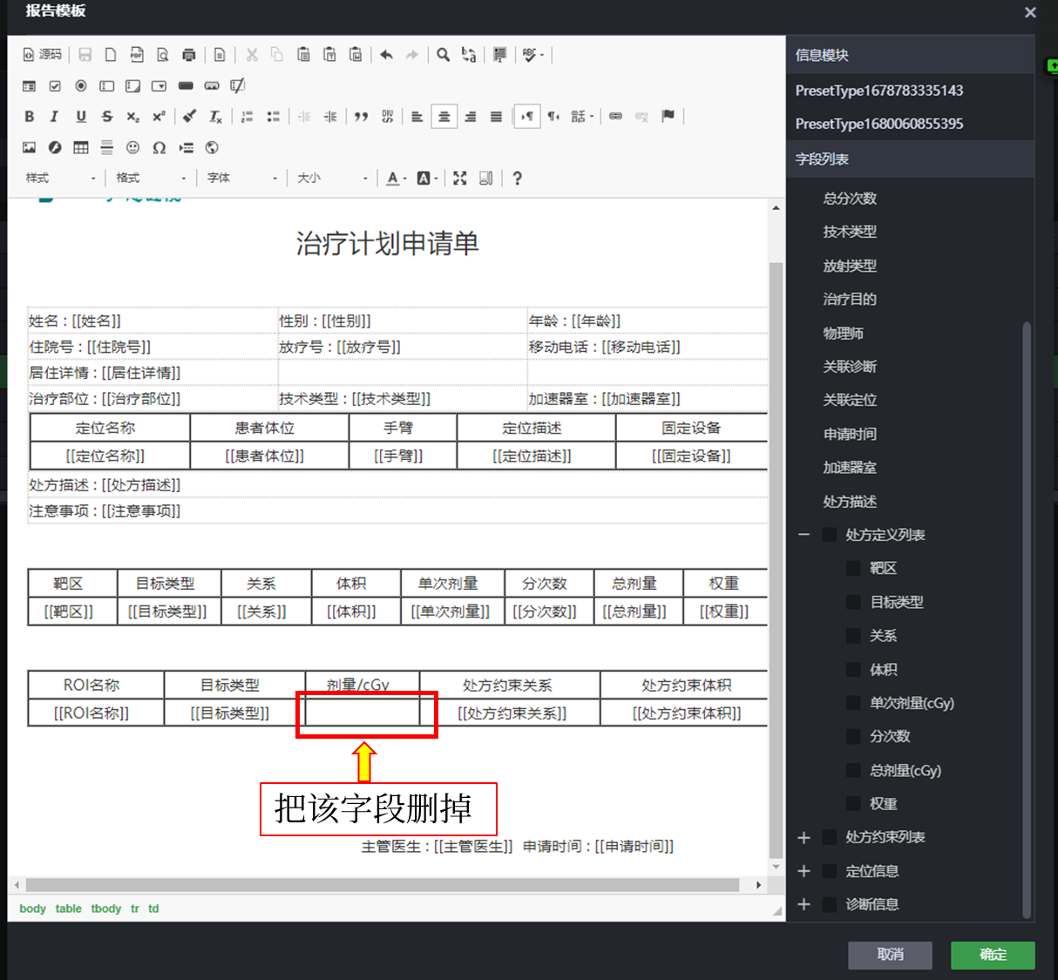The width and height of the screenshot is (1058, 980).
Task: Check the 诊断信息 checkbox
Action: [x=830, y=904]
